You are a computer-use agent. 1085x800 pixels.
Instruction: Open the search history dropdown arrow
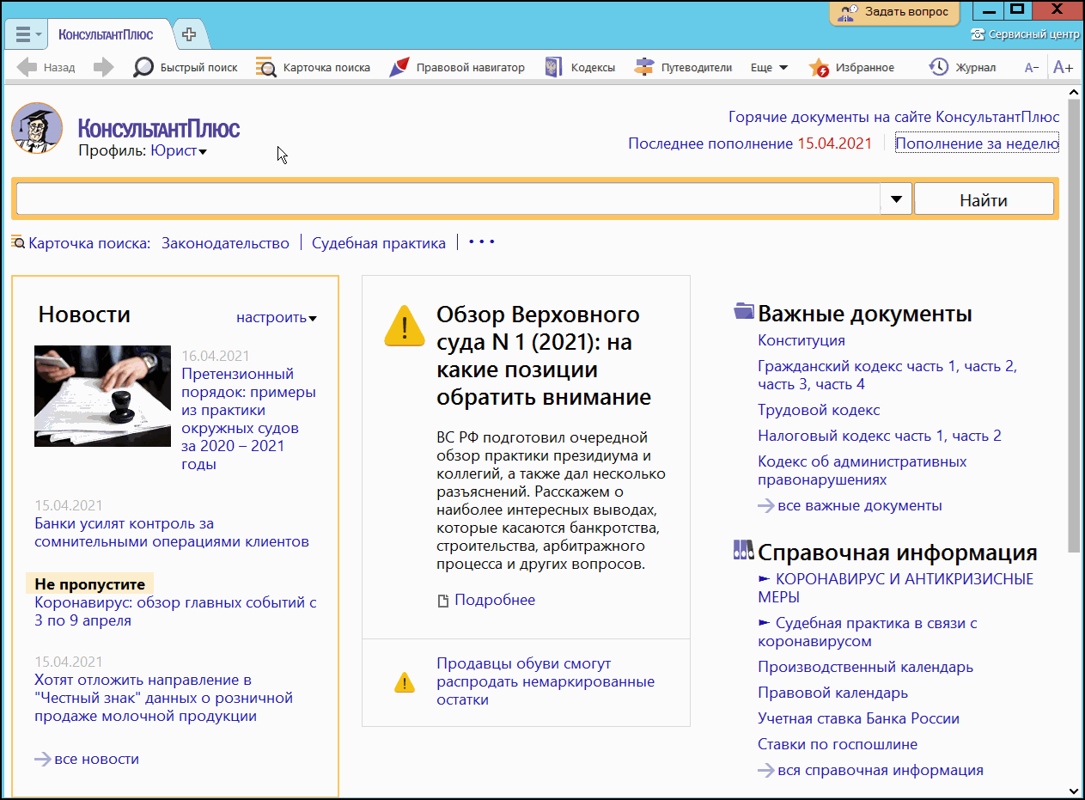896,198
